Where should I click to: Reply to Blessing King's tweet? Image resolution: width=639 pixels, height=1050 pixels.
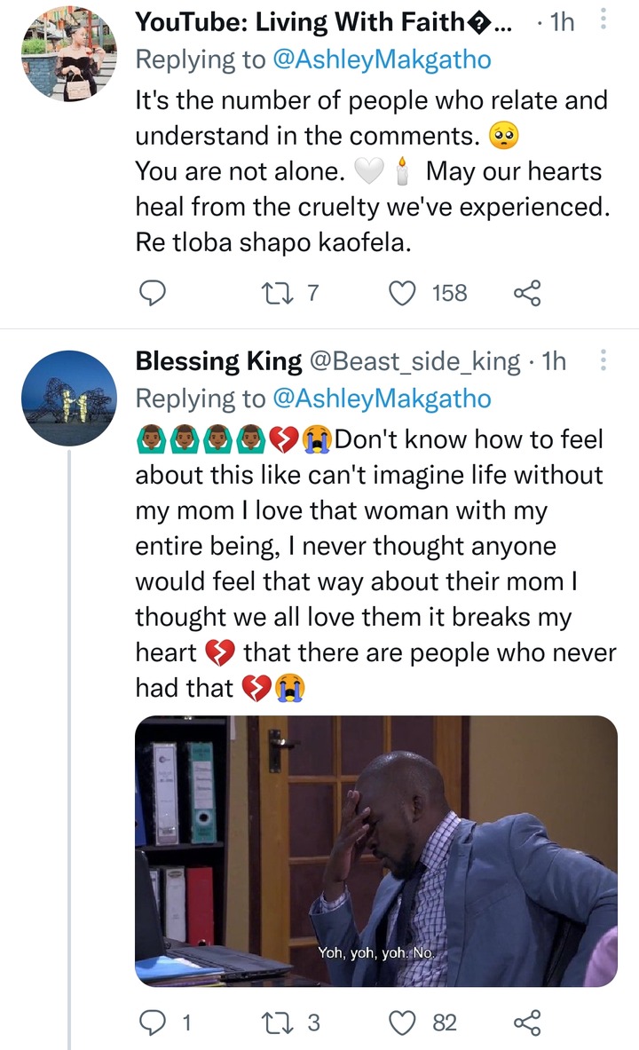coord(152,1022)
